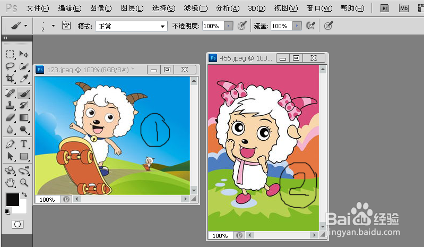Open the 文件(F) menu

click(38, 8)
